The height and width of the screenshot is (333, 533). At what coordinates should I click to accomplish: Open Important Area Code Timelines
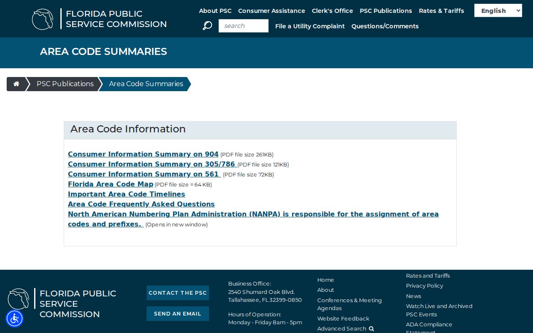click(x=127, y=194)
